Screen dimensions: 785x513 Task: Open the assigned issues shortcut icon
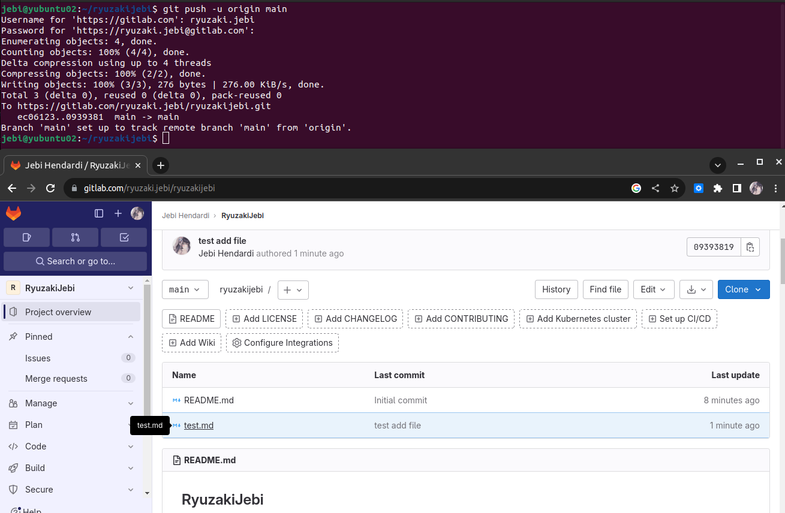coord(26,237)
